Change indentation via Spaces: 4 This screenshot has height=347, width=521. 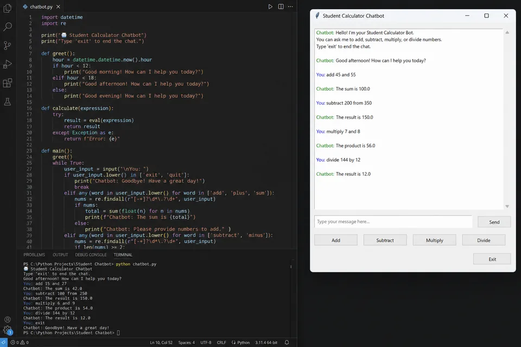(186, 342)
